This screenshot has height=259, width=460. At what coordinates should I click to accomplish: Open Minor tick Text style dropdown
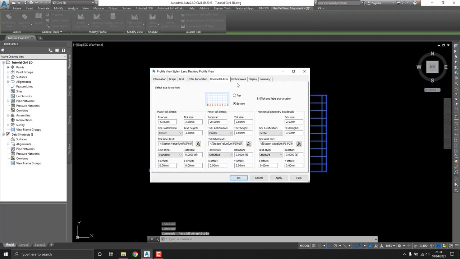point(220,155)
